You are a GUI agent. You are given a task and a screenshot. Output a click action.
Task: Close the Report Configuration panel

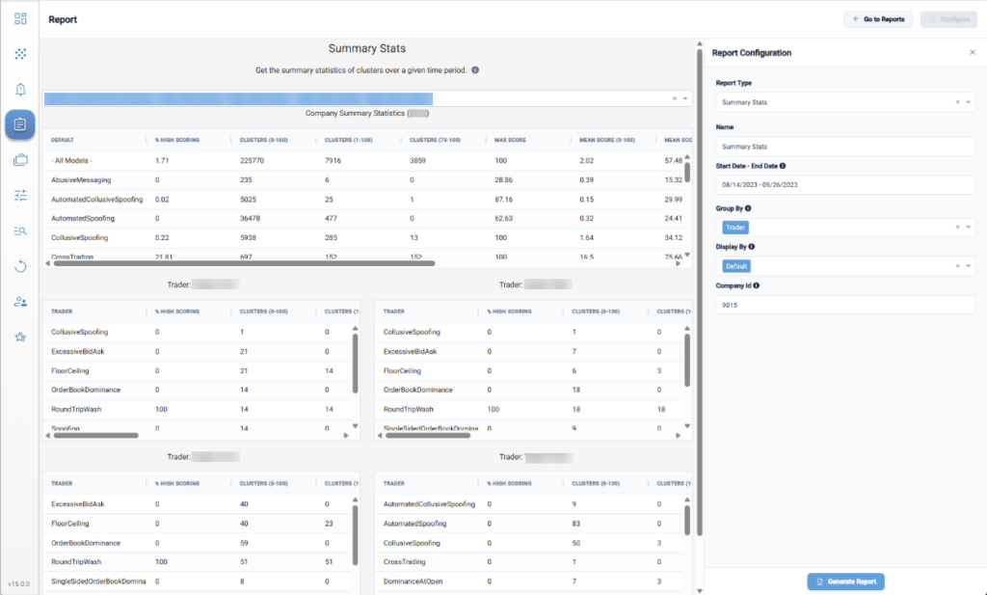point(973,53)
